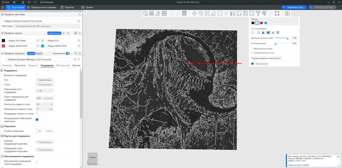Open the 0.20mm Standard process preset dropdown

tap(39, 59)
